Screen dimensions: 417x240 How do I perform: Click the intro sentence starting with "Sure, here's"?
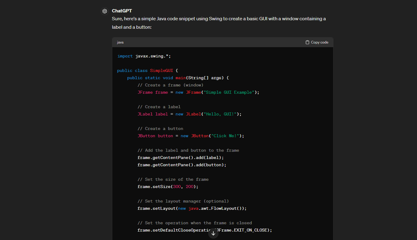[x=218, y=19]
